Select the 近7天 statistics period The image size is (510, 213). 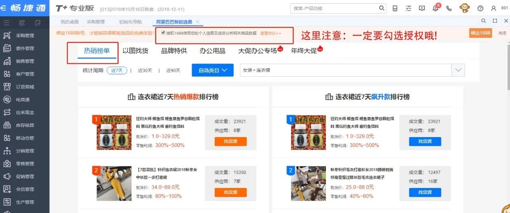pyautogui.click(x=117, y=70)
